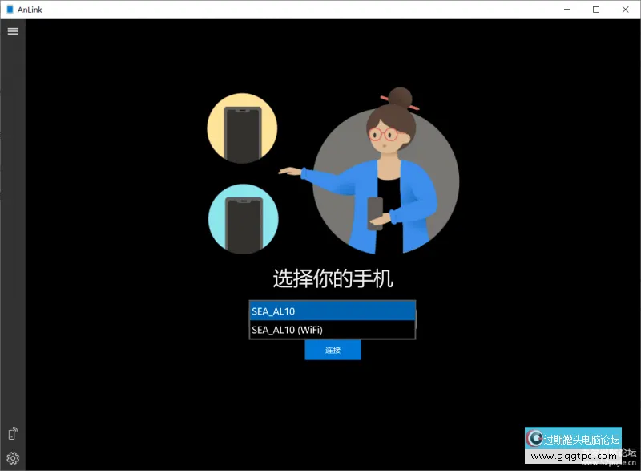The image size is (641, 471).
Task: Open settings via the gear icon
Action: [x=13, y=459]
